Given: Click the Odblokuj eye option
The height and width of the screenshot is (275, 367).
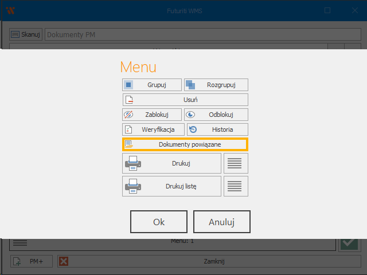Looking at the screenshot, I should coord(216,115).
